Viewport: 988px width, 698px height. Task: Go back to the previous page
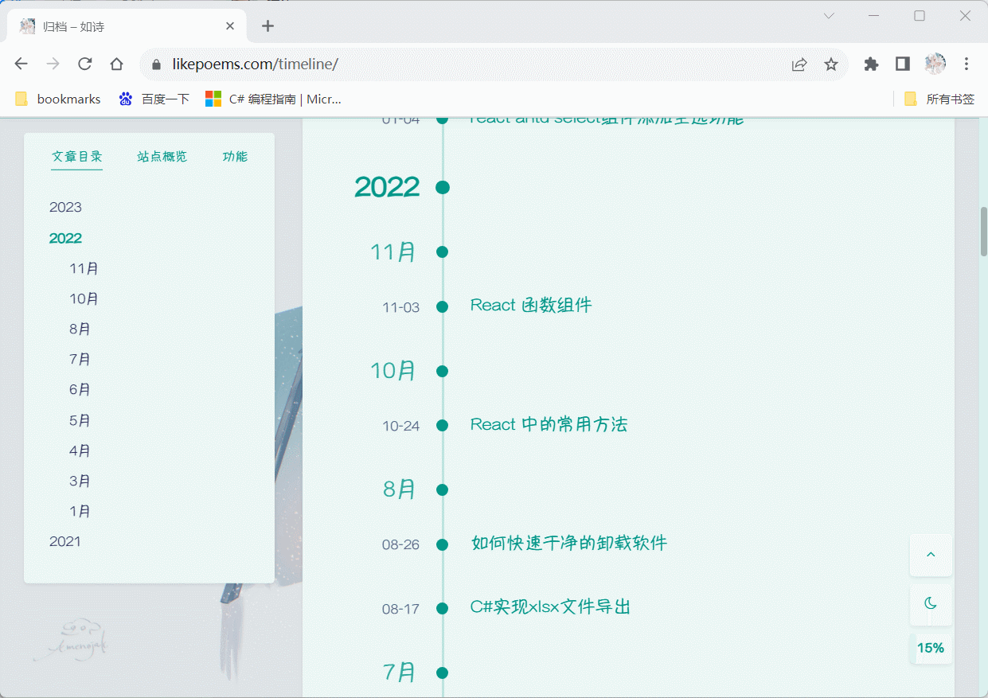(x=21, y=64)
